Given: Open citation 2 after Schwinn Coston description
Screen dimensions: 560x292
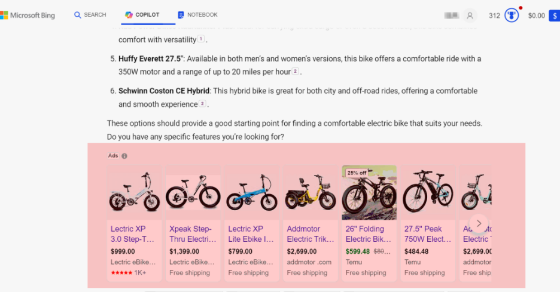Looking at the screenshot, I should pyautogui.click(x=202, y=104).
